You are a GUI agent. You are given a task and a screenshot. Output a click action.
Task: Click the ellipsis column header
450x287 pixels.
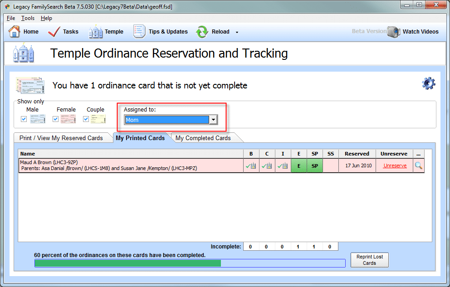pyautogui.click(x=418, y=154)
